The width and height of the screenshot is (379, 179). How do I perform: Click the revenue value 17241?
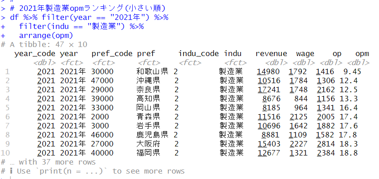coord(269,90)
